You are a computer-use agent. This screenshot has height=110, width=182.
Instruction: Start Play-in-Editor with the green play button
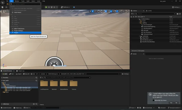tap(46, 7)
